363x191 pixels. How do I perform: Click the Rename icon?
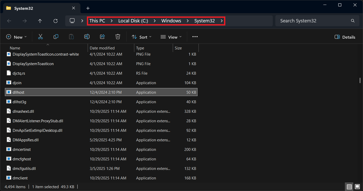pyautogui.click(x=87, y=37)
